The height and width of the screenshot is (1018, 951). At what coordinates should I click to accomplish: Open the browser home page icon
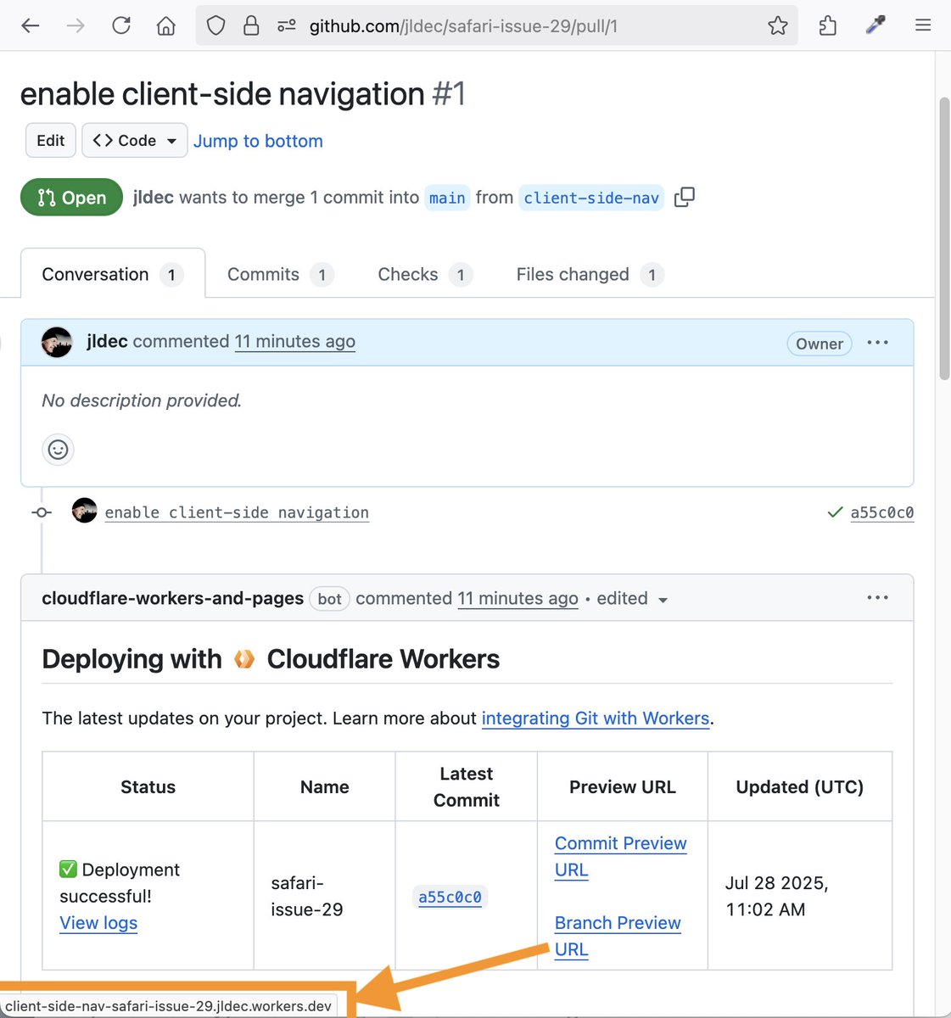point(166,25)
